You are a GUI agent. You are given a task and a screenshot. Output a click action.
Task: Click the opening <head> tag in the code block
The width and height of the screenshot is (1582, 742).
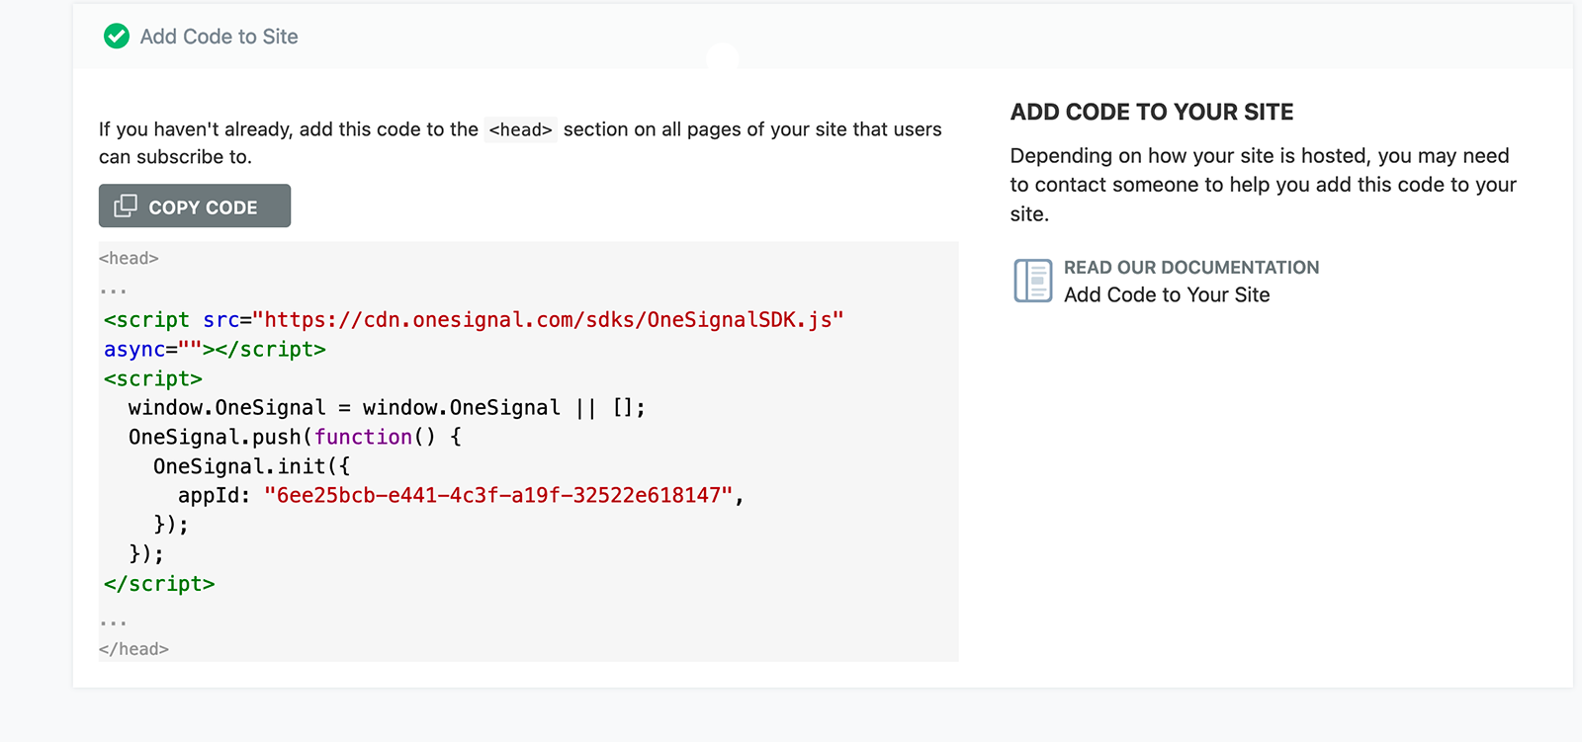tap(129, 258)
